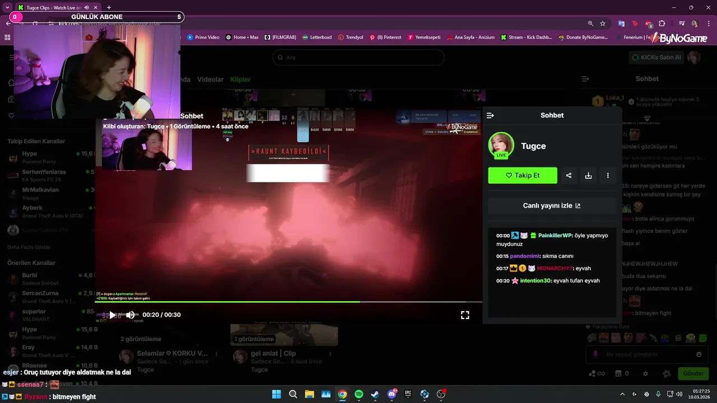
Task: Open chat settings gear icon
Action: tap(645, 373)
